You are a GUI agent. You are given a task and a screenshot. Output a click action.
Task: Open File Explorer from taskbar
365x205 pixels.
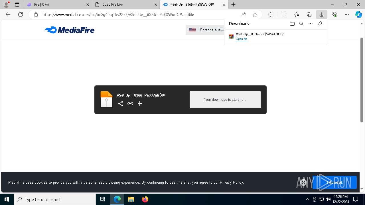pyautogui.click(x=131, y=199)
